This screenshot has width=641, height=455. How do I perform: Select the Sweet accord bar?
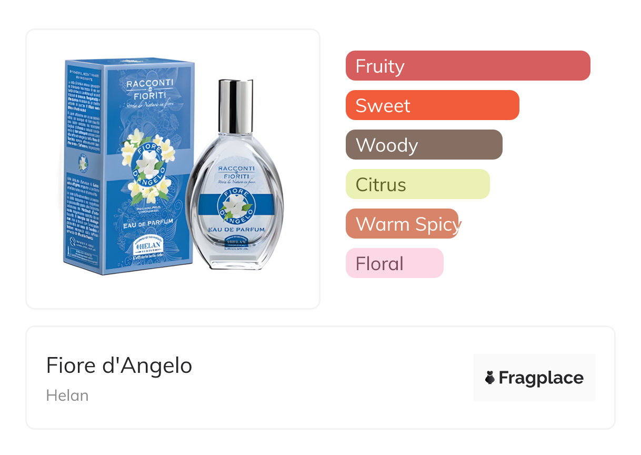[x=433, y=105]
